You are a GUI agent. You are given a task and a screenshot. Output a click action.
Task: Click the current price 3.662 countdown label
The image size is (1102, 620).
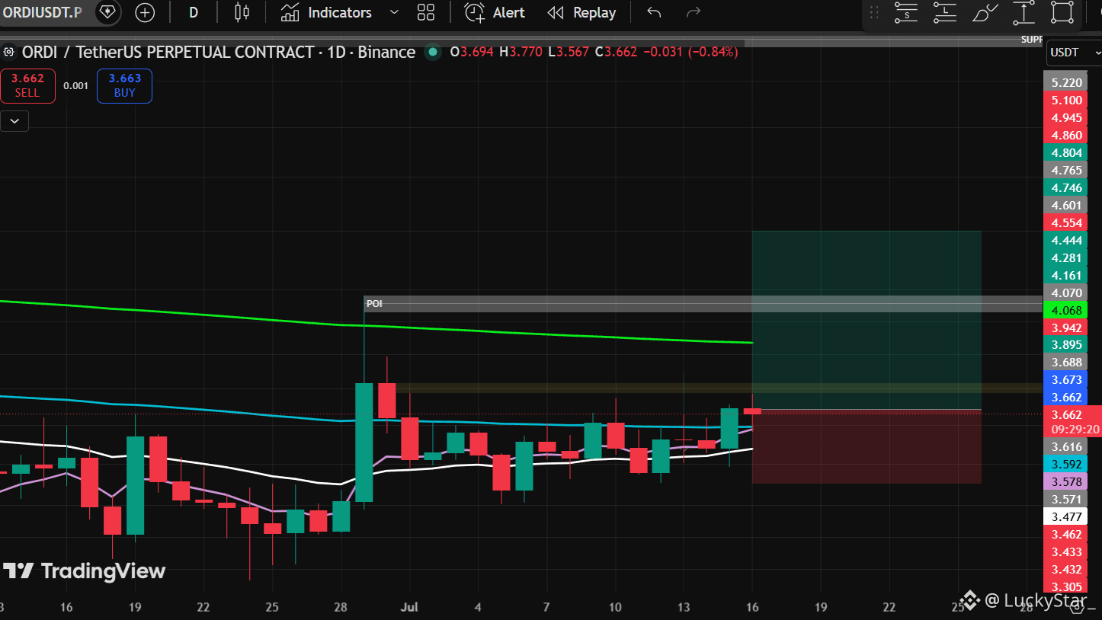click(1072, 422)
